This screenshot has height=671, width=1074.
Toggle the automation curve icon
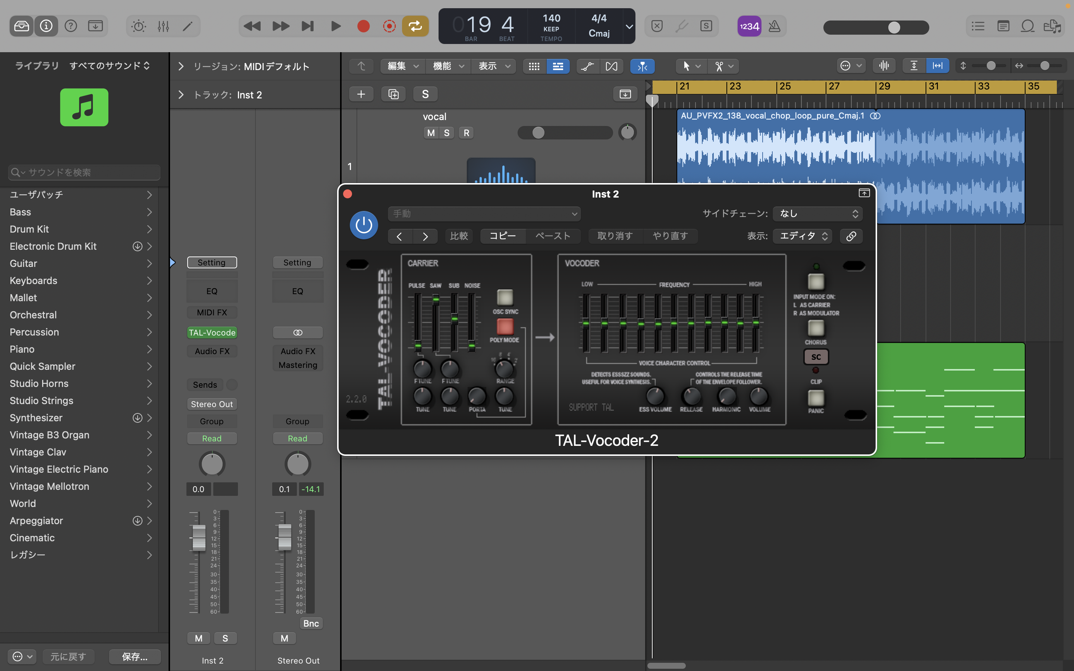588,66
